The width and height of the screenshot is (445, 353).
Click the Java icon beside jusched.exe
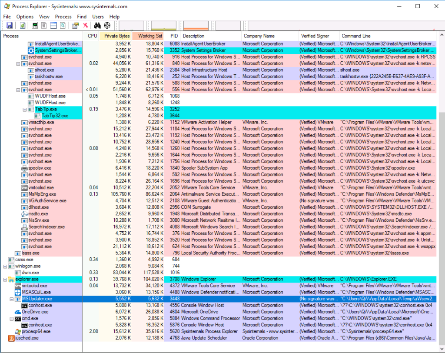[x=11, y=338]
